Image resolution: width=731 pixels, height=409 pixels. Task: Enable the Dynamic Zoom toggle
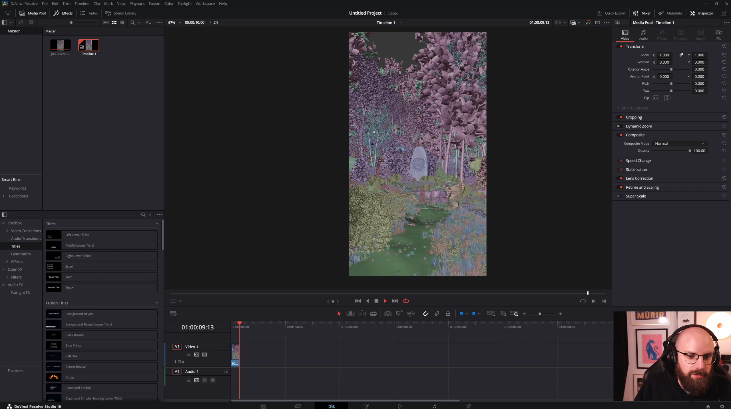pyautogui.click(x=619, y=126)
